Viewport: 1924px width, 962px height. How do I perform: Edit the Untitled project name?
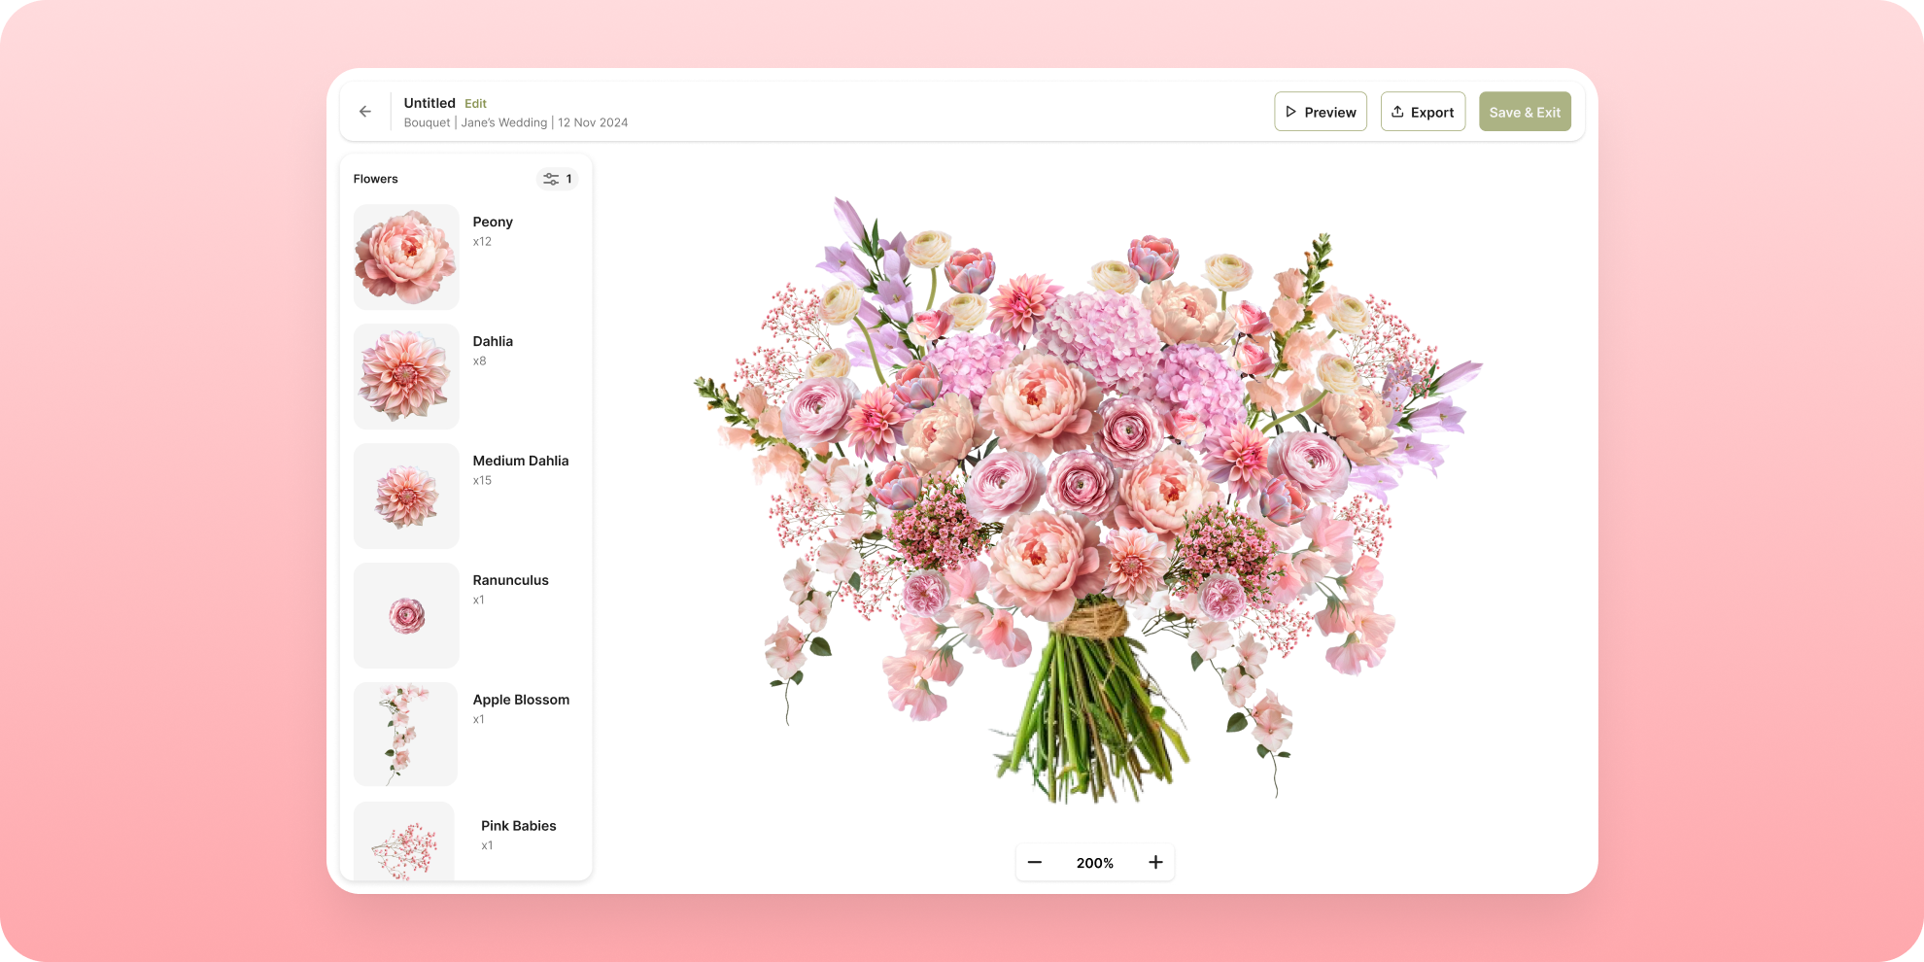point(475,103)
